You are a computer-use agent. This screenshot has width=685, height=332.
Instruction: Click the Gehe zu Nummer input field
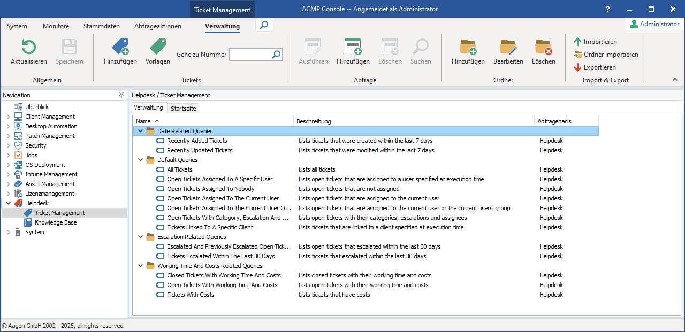249,55
